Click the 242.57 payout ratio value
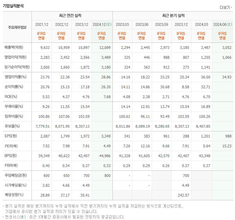 184,195
